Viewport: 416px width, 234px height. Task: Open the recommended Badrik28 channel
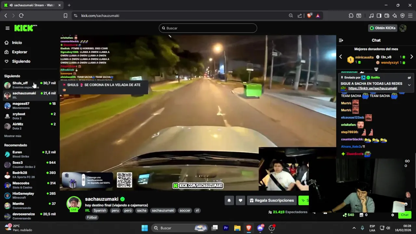30,175
